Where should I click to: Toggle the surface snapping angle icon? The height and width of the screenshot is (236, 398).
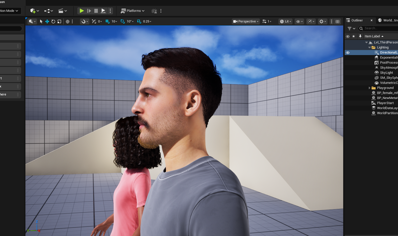(94, 22)
